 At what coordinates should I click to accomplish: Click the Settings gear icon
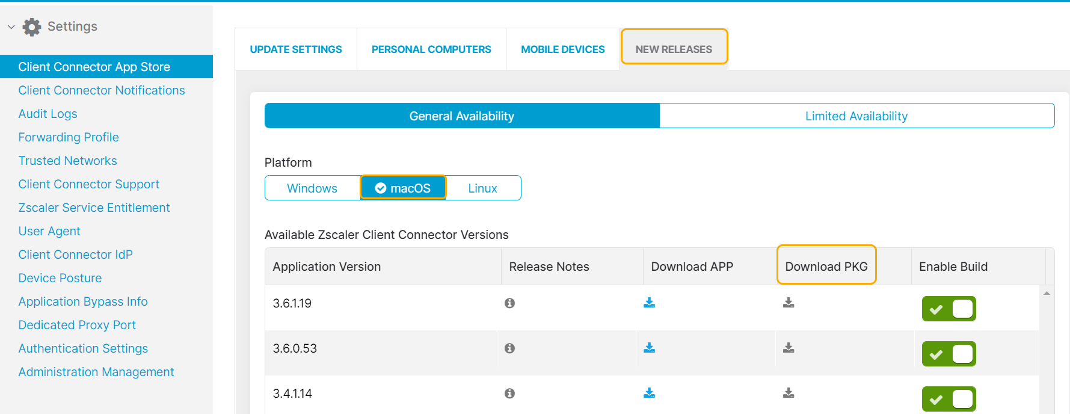click(32, 26)
